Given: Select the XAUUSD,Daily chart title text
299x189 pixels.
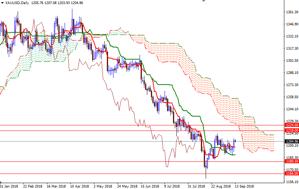Looking at the screenshot, I should 17,3.
